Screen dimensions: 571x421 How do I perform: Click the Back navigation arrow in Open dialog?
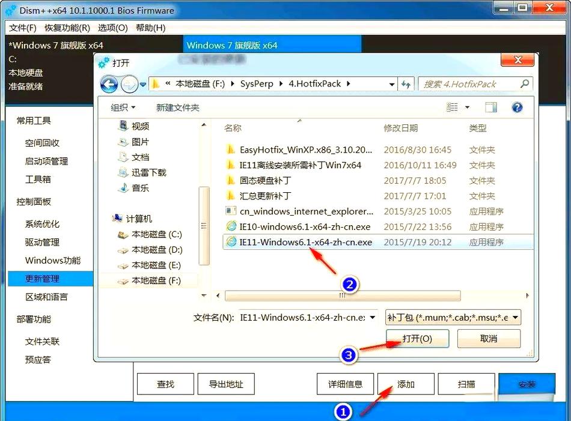109,85
